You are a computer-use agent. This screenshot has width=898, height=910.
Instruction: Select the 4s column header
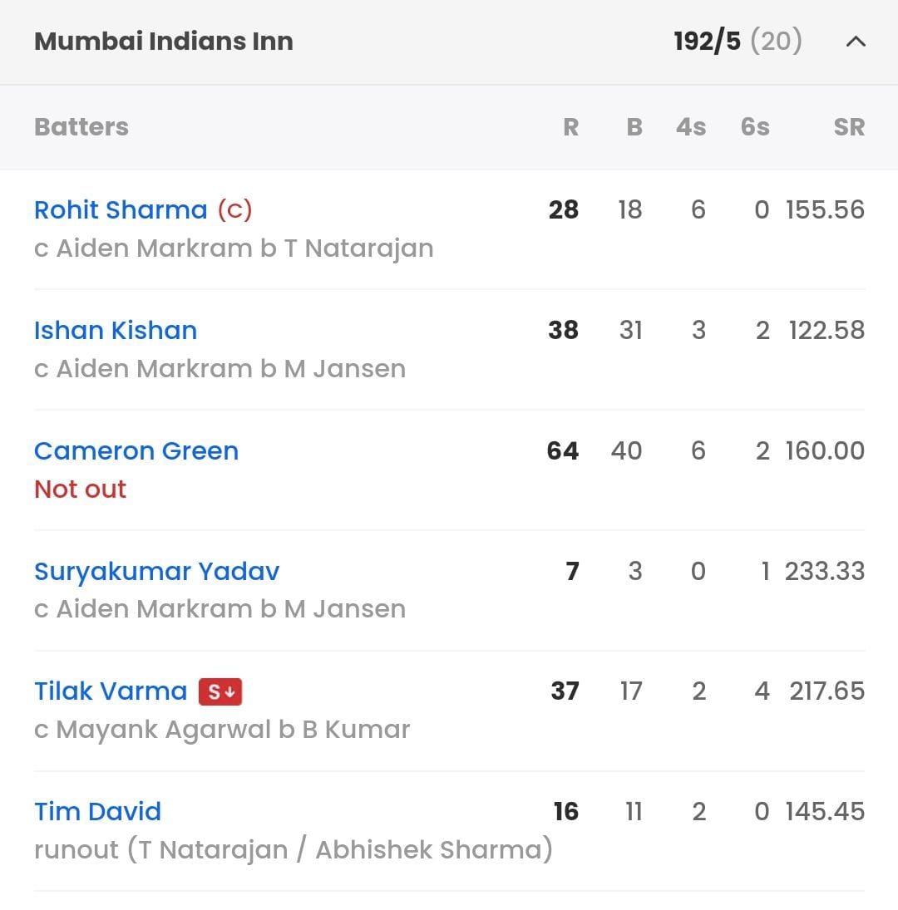(690, 126)
